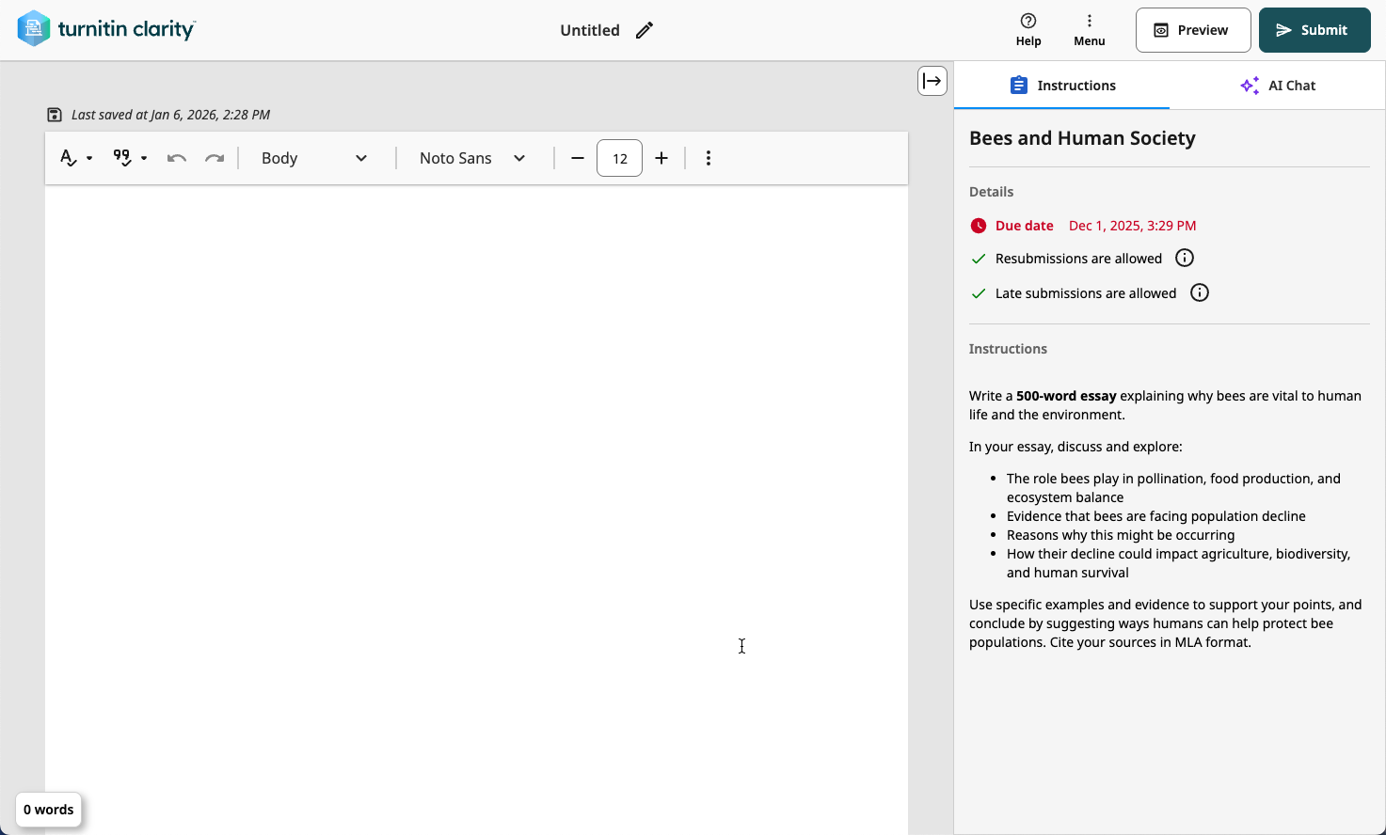Click the Instructions clipboard icon
This screenshot has width=1386, height=835.
[x=1019, y=86]
